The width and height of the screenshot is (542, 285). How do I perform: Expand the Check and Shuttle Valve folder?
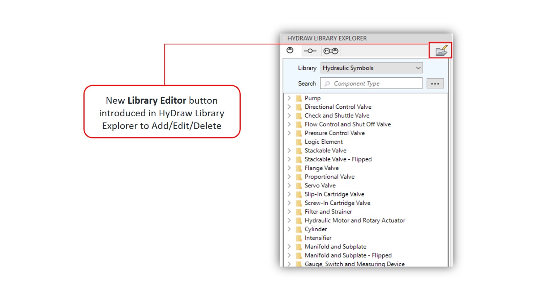pyautogui.click(x=289, y=116)
